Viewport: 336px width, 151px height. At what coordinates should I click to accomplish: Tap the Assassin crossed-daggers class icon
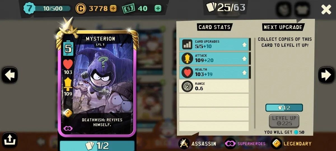(184, 143)
